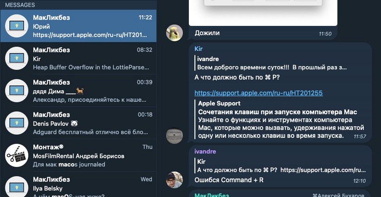Jump to quoted Kir message in ivandre's reply

click(281, 166)
